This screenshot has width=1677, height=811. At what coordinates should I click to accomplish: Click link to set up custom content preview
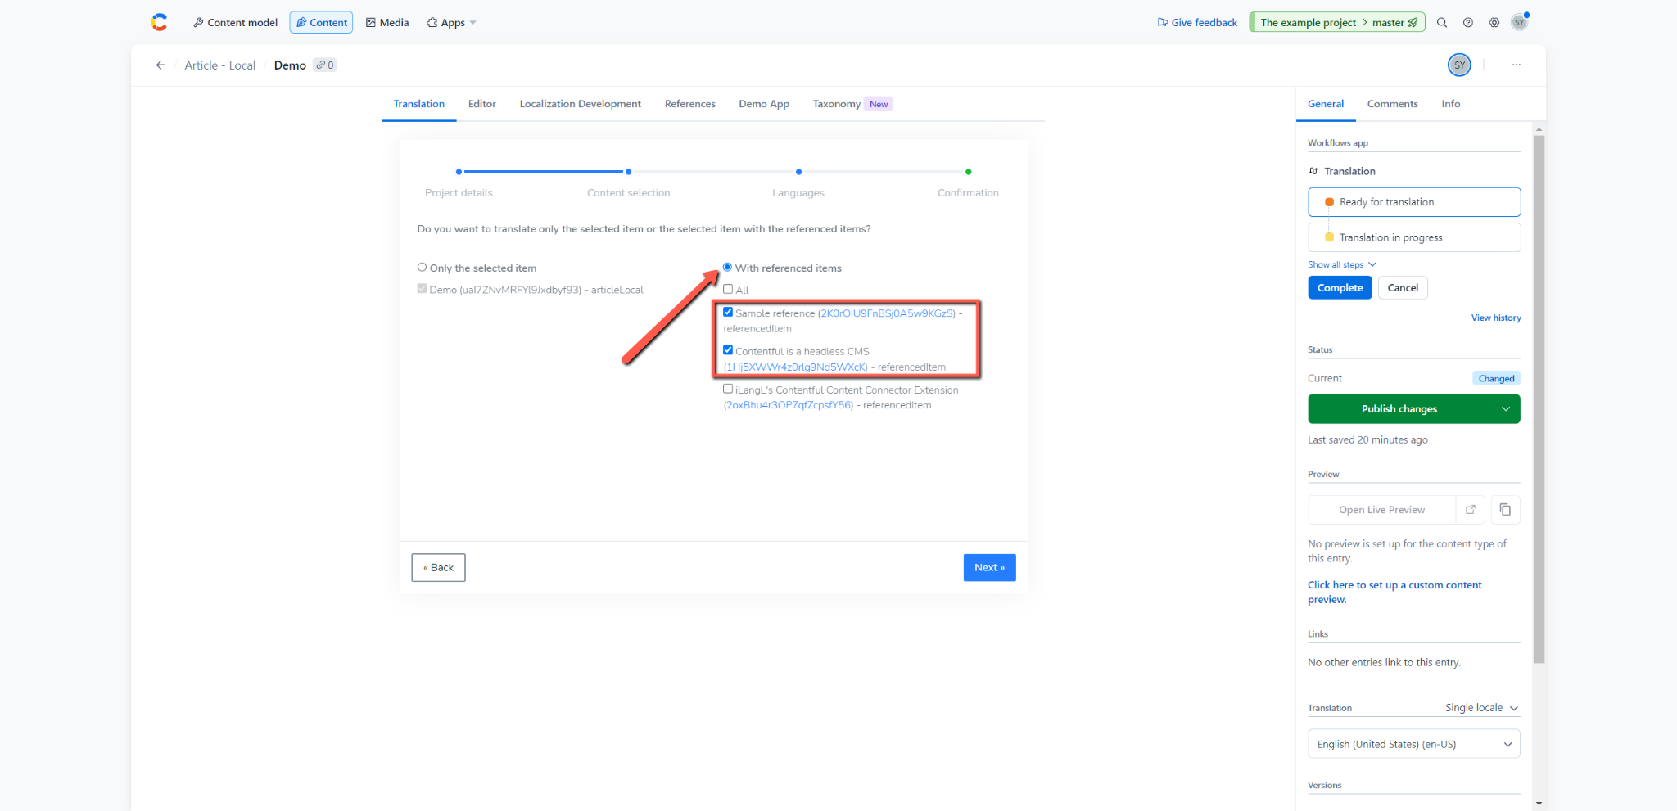(x=1394, y=592)
